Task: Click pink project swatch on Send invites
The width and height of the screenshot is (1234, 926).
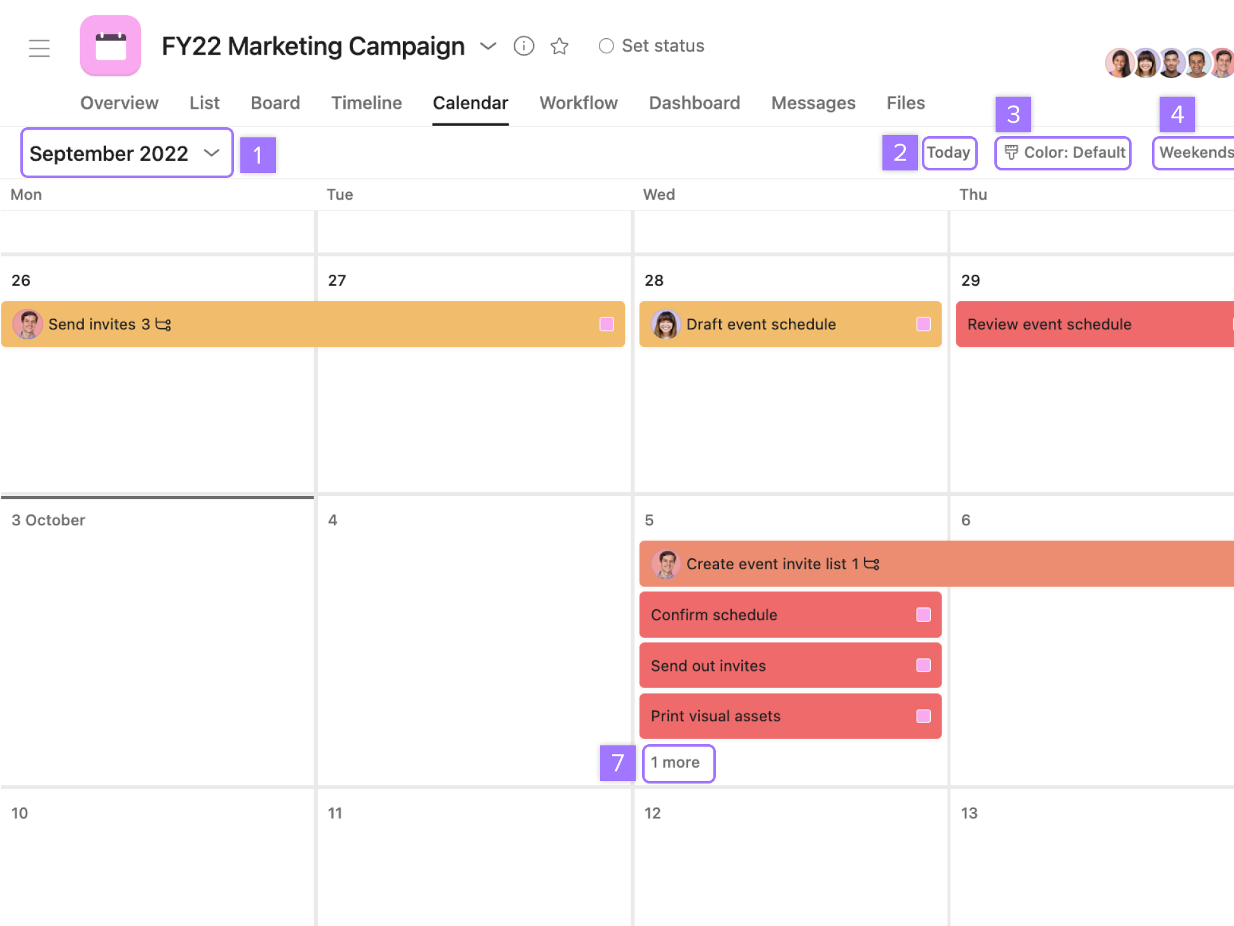Action: coord(607,324)
